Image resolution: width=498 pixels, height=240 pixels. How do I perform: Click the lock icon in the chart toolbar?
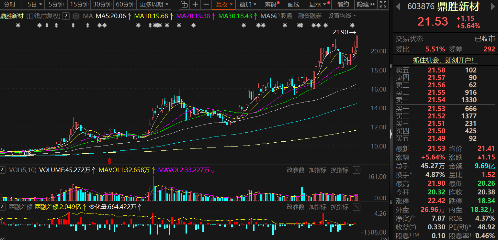click(x=184, y=5)
